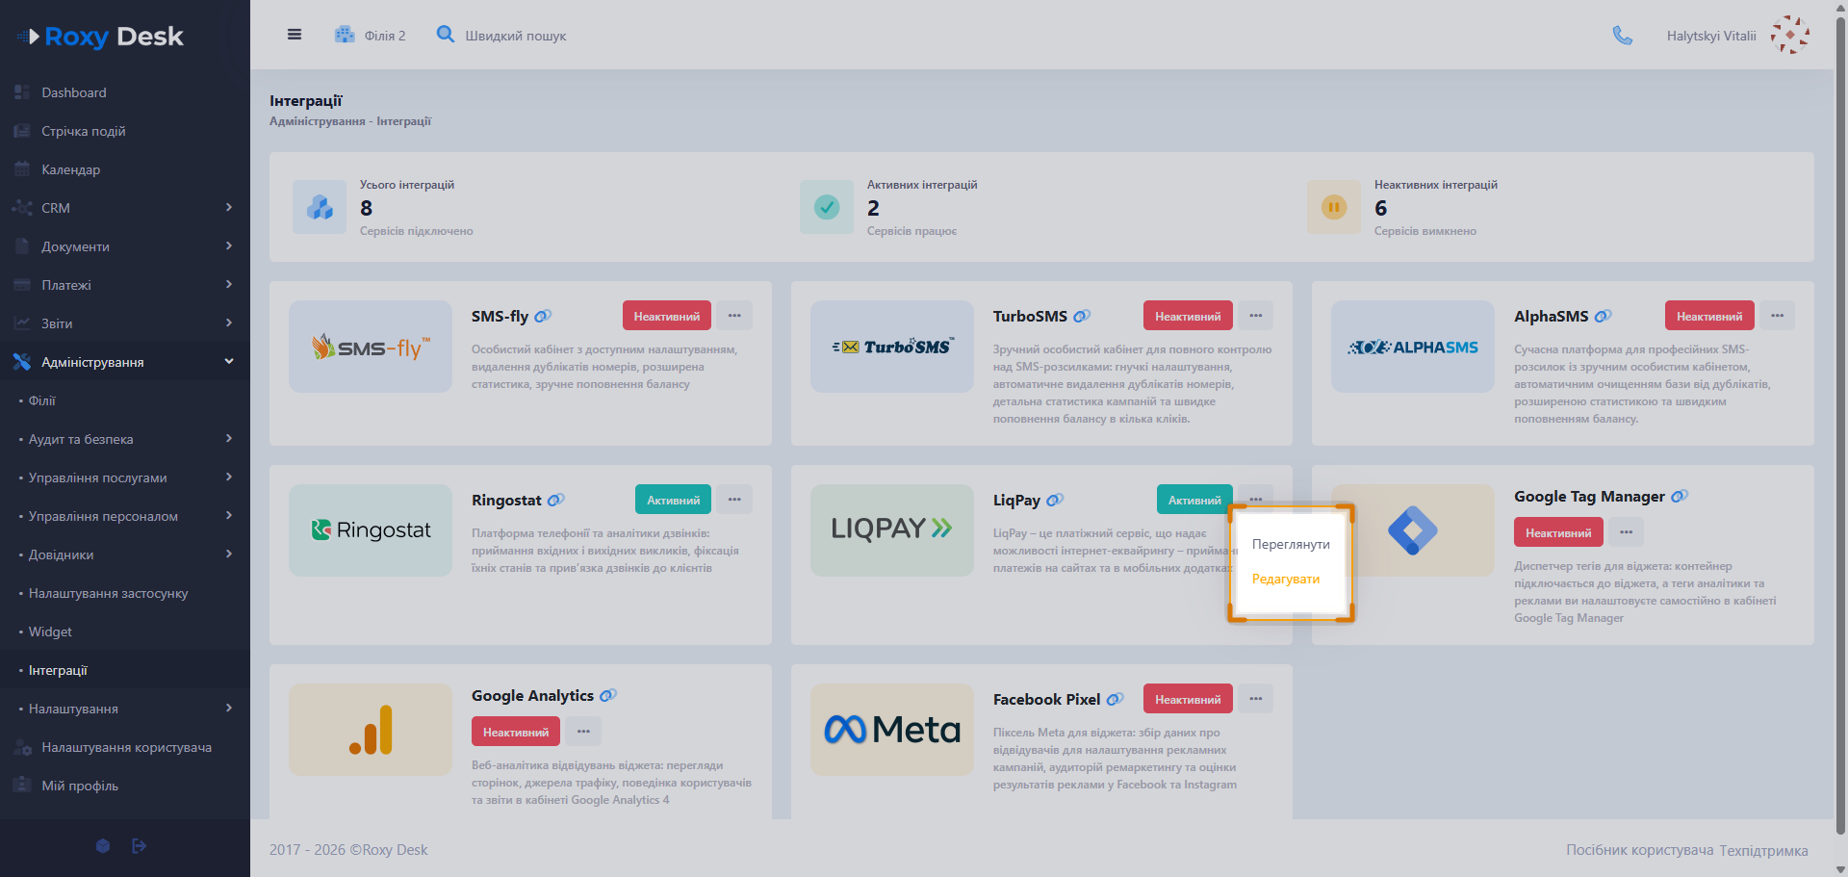The image size is (1848, 877).
Task: Click the Швидкий пошук search field
Action: tap(516, 36)
